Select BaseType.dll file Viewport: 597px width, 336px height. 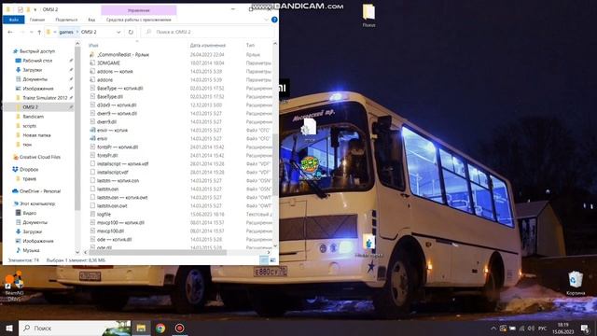coord(110,97)
